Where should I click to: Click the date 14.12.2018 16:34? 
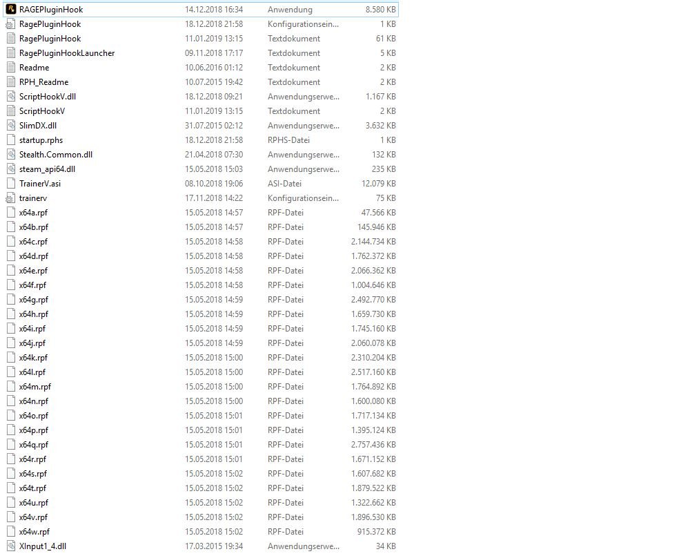(x=214, y=10)
